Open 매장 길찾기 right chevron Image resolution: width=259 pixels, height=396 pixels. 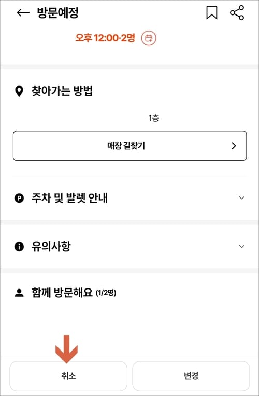click(234, 146)
